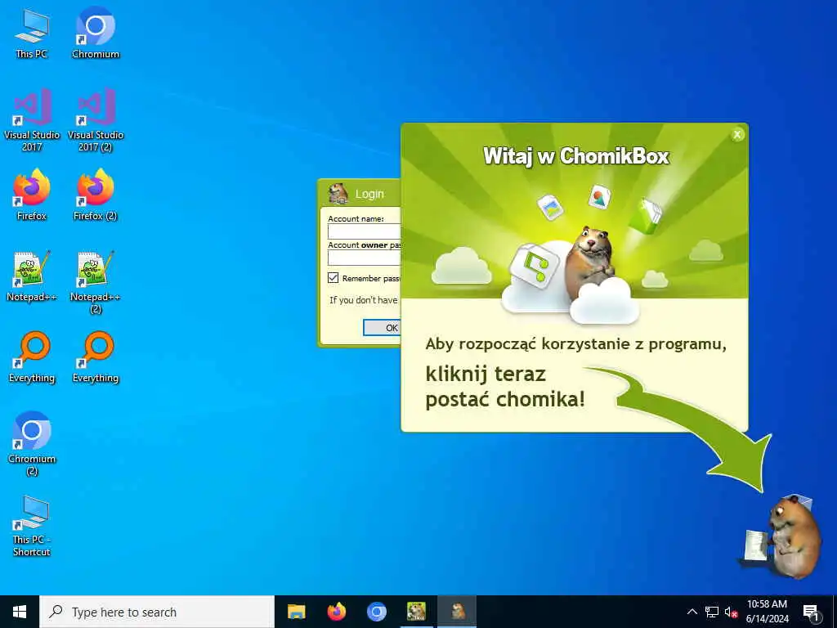Open the Chromium shortcut next to This PC

click(x=96, y=33)
